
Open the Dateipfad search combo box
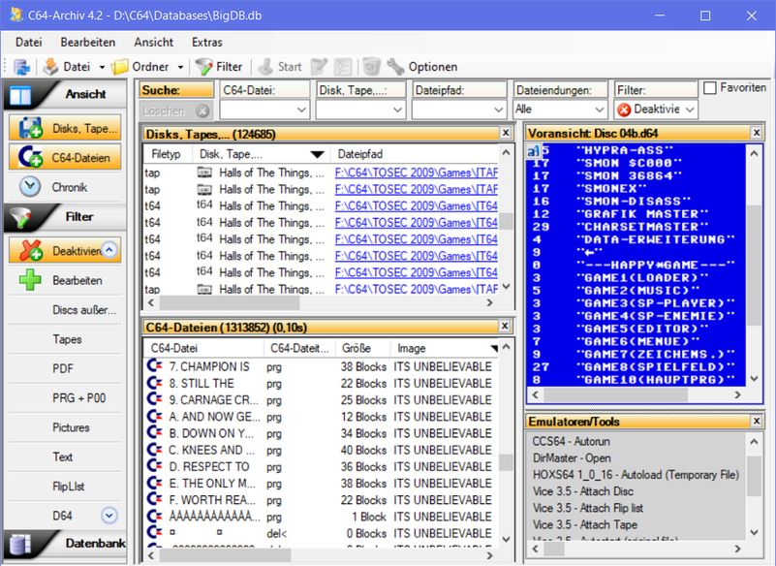pos(457,110)
